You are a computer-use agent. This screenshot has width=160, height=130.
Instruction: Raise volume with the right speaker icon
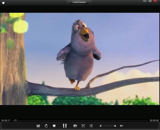[121, 126]
